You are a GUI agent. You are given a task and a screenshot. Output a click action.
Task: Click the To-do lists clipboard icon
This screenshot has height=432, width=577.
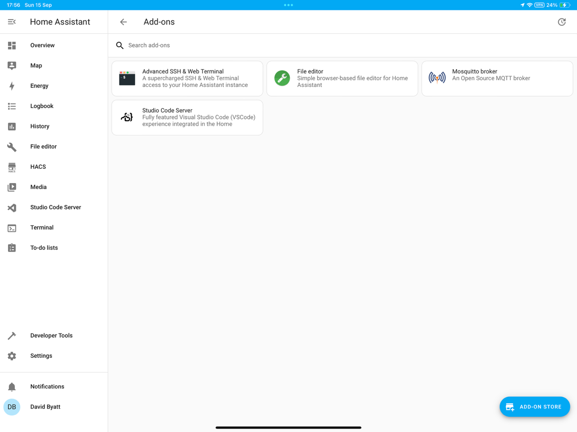12,248
